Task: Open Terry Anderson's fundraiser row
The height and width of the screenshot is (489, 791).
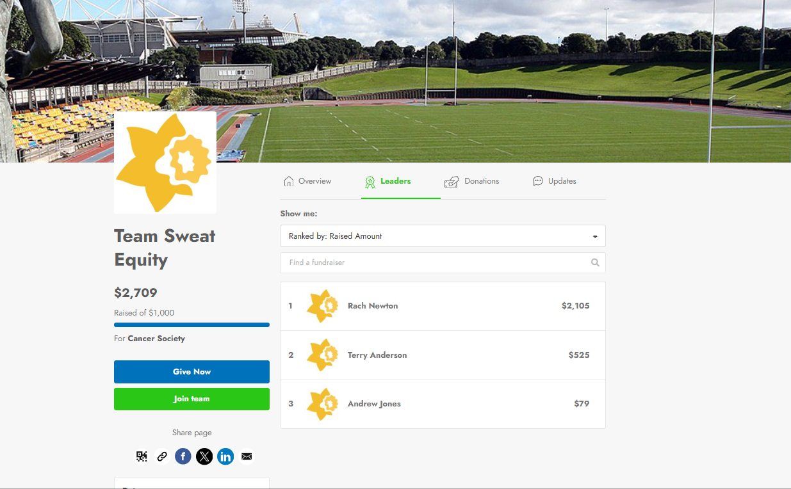Action: tap(443, 355)
